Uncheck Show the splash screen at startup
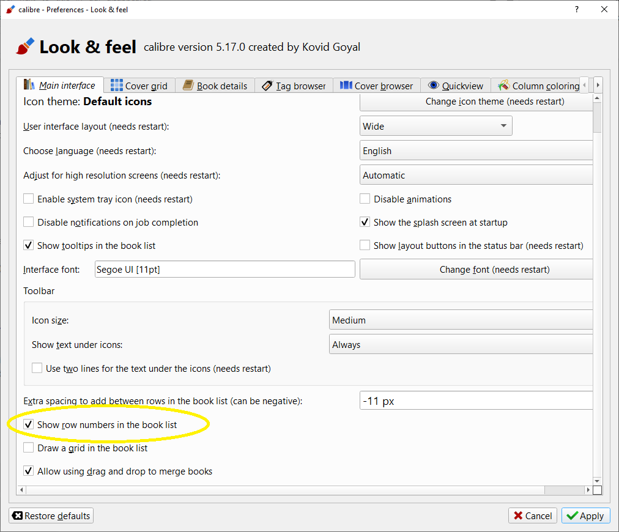 [365, 222]
